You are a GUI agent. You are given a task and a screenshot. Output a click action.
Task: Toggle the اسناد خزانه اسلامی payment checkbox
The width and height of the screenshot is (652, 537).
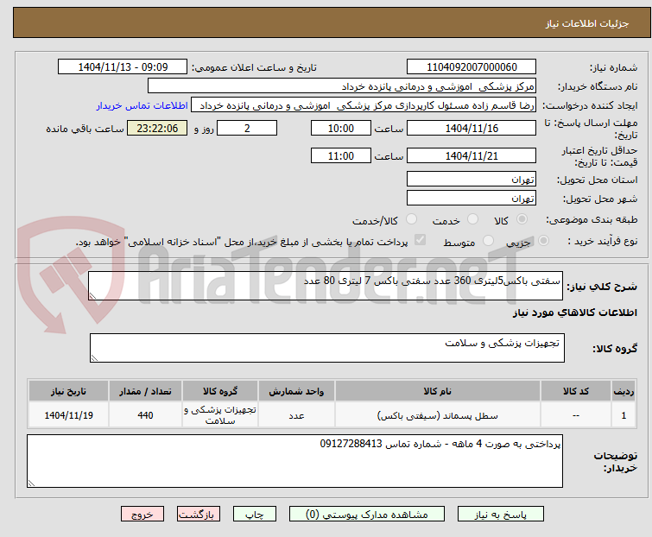(x=421, y=240)
